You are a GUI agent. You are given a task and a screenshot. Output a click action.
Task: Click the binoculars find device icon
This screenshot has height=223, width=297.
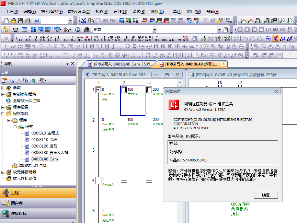[87, 29]
